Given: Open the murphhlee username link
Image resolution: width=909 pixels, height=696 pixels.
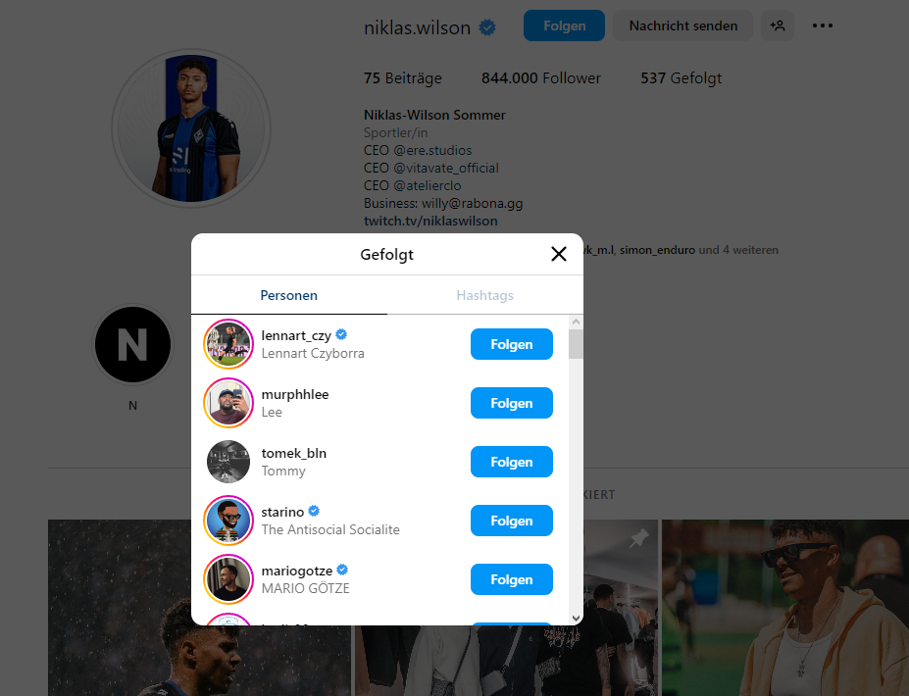Looking at the screenshot, I should 295,394.
